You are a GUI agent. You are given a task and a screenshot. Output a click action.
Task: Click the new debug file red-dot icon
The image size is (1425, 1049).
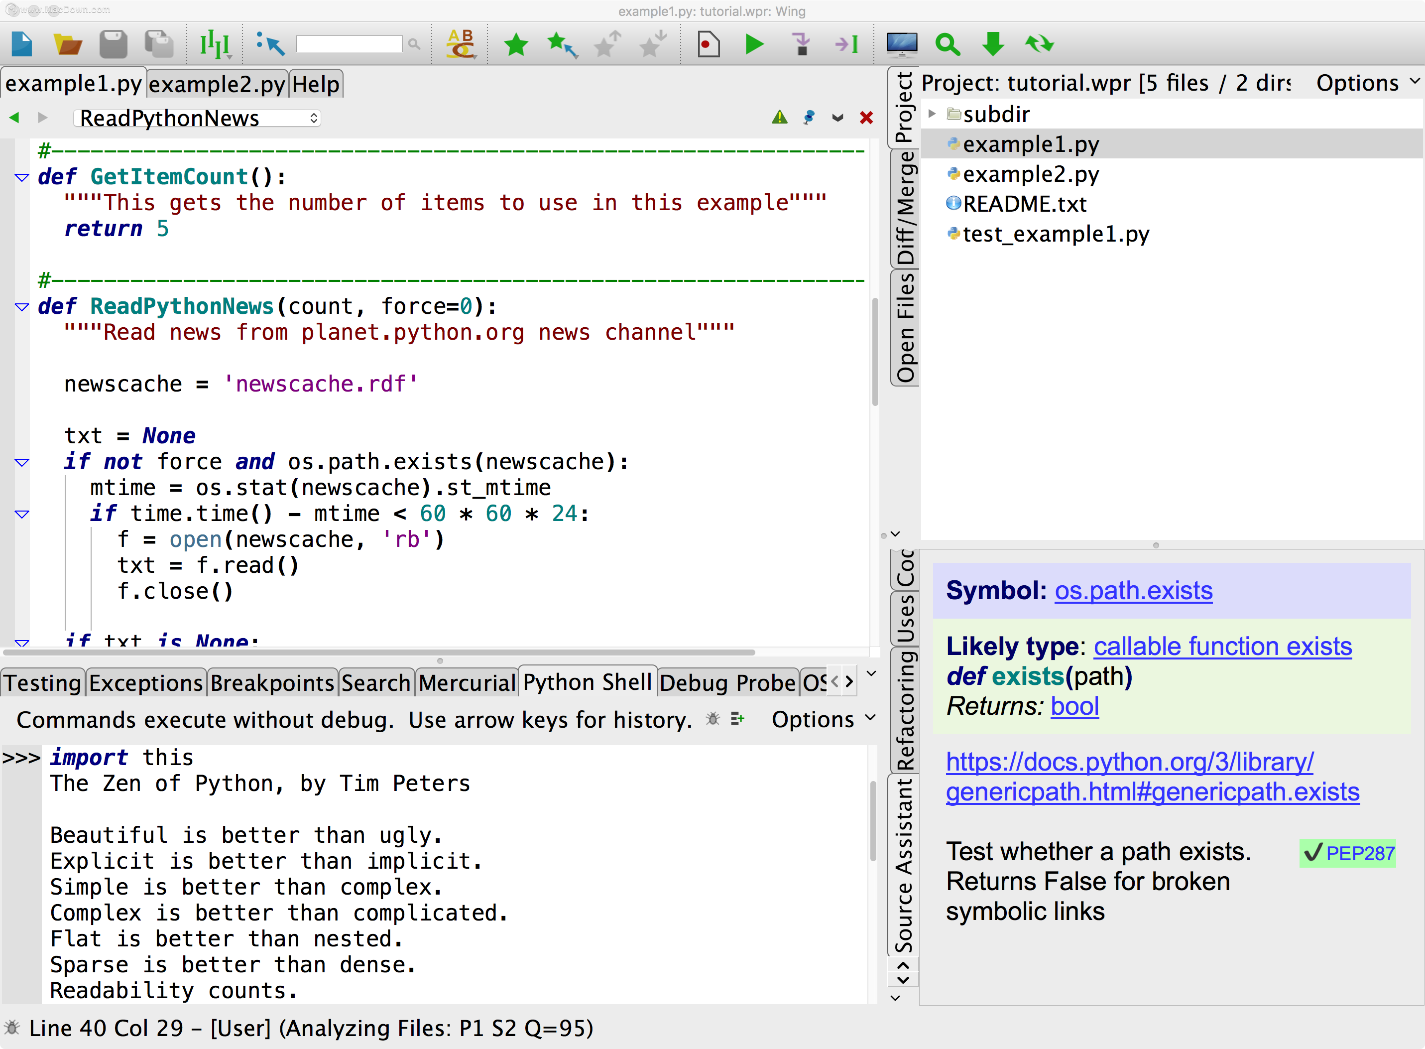pyautogui.click(x=709, y=44)
